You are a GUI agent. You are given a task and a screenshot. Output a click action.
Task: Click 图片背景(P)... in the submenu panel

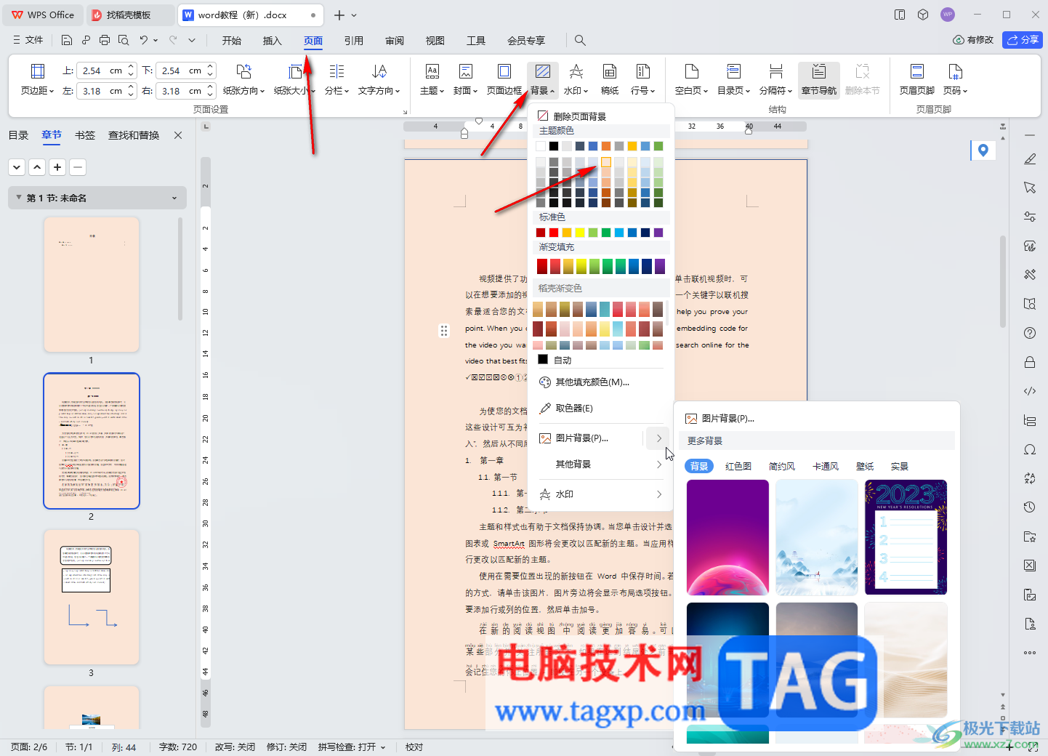click(728, 419)
